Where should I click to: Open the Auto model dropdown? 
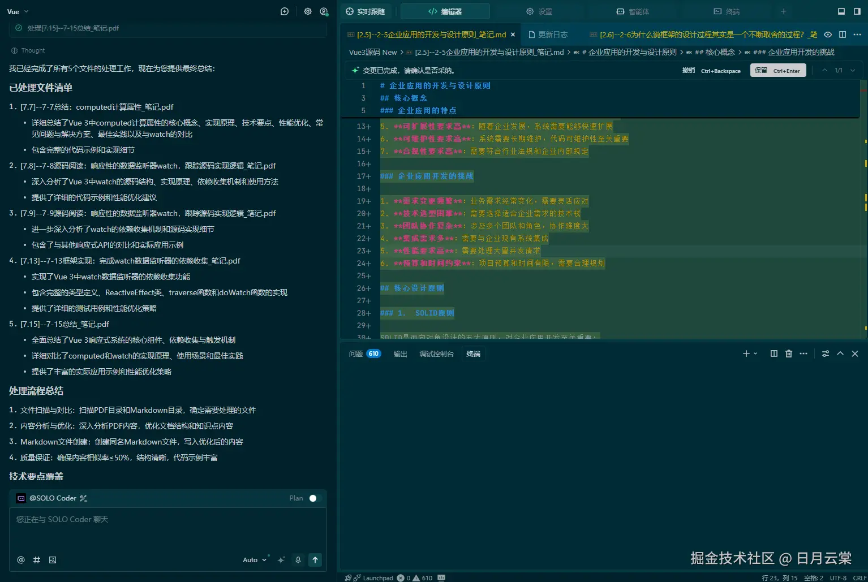click(x=254, y=560)
